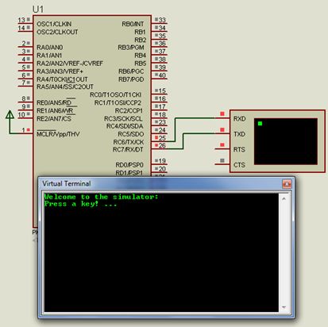
Task: Select the virtual terminal's black display screen
Action: coord(286,141)
